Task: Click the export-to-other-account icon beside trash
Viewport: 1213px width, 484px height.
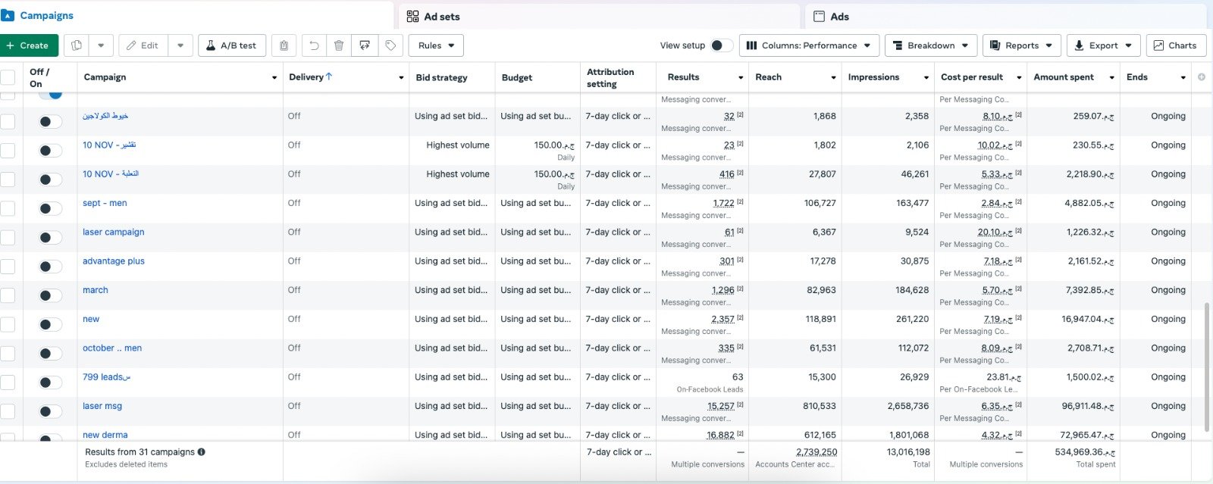Action: point(365,45)
